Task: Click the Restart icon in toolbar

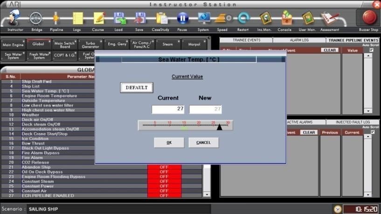Action: point(243,19)
